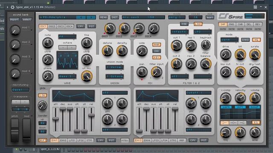Click the keytrack knob
273x153 pixels.
point(206,45)
